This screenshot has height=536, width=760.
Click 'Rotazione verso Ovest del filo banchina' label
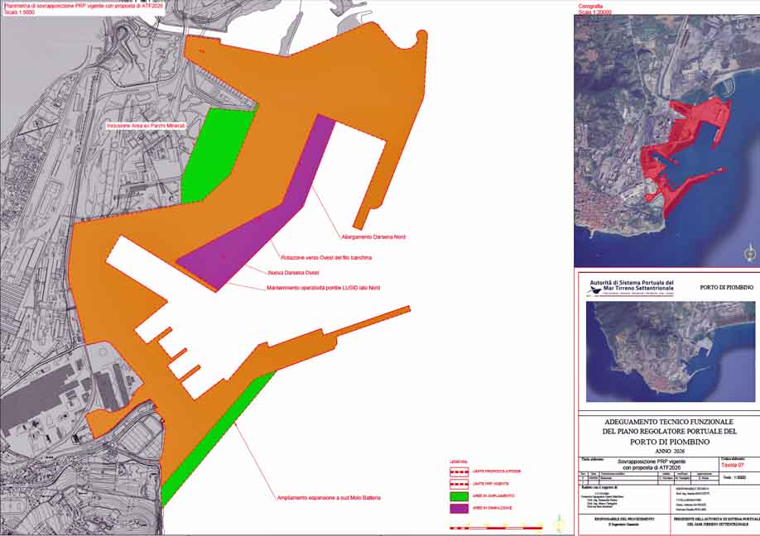pyautogui.click(x=326, y=257)
